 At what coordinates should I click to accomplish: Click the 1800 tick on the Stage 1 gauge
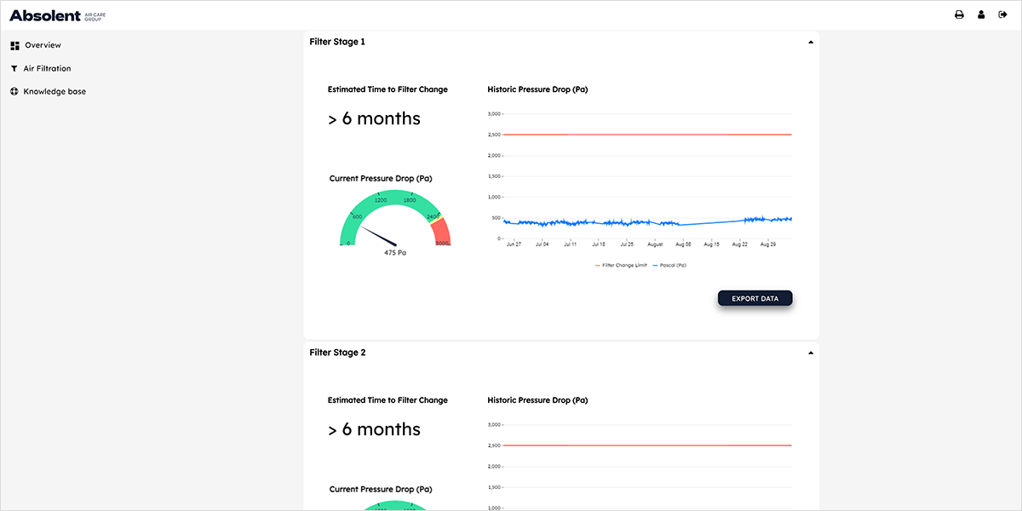[410, 200]
